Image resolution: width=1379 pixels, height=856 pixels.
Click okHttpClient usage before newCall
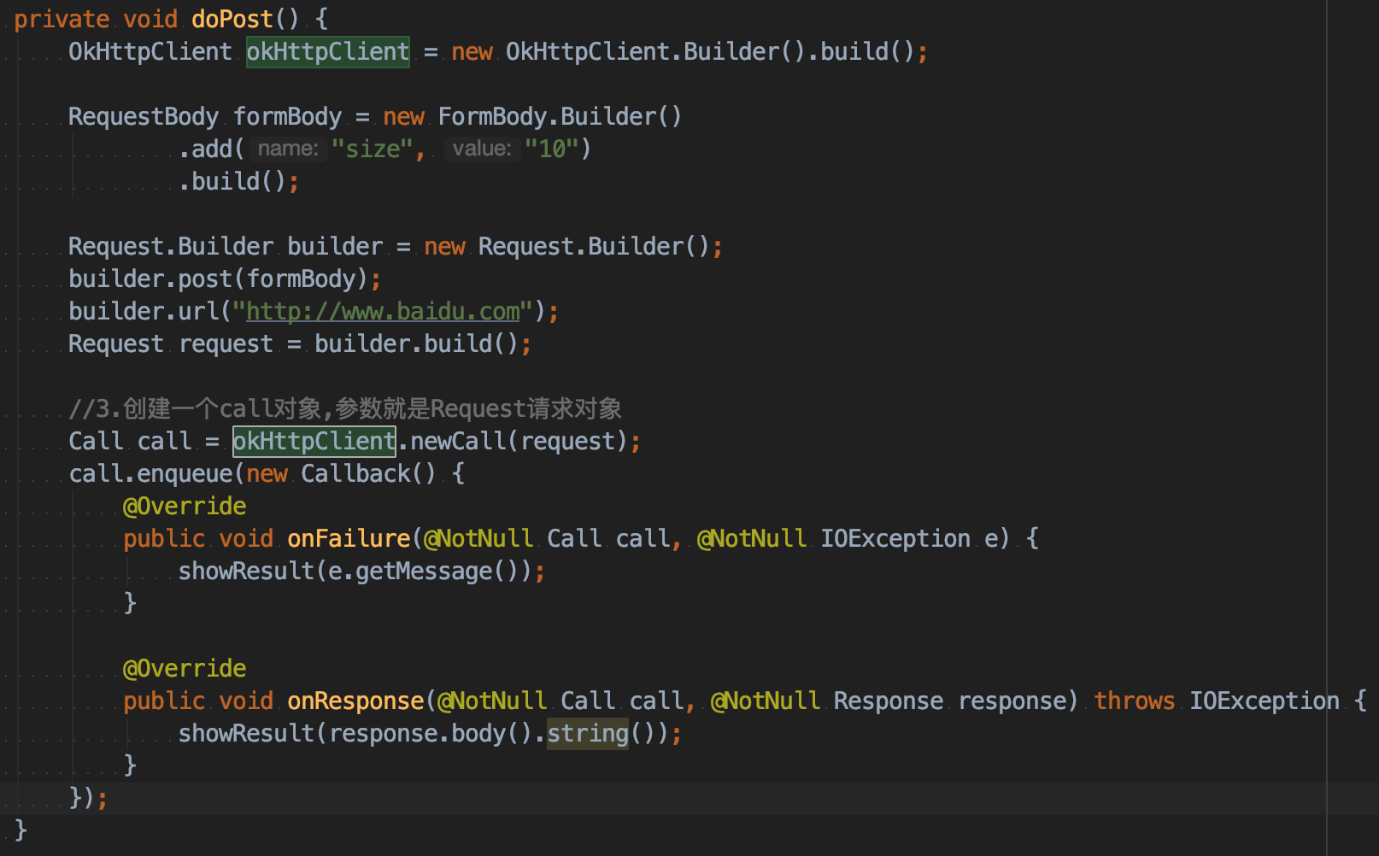point(314,441)
